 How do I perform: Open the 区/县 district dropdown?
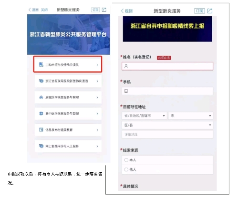[x=167, y=125]
